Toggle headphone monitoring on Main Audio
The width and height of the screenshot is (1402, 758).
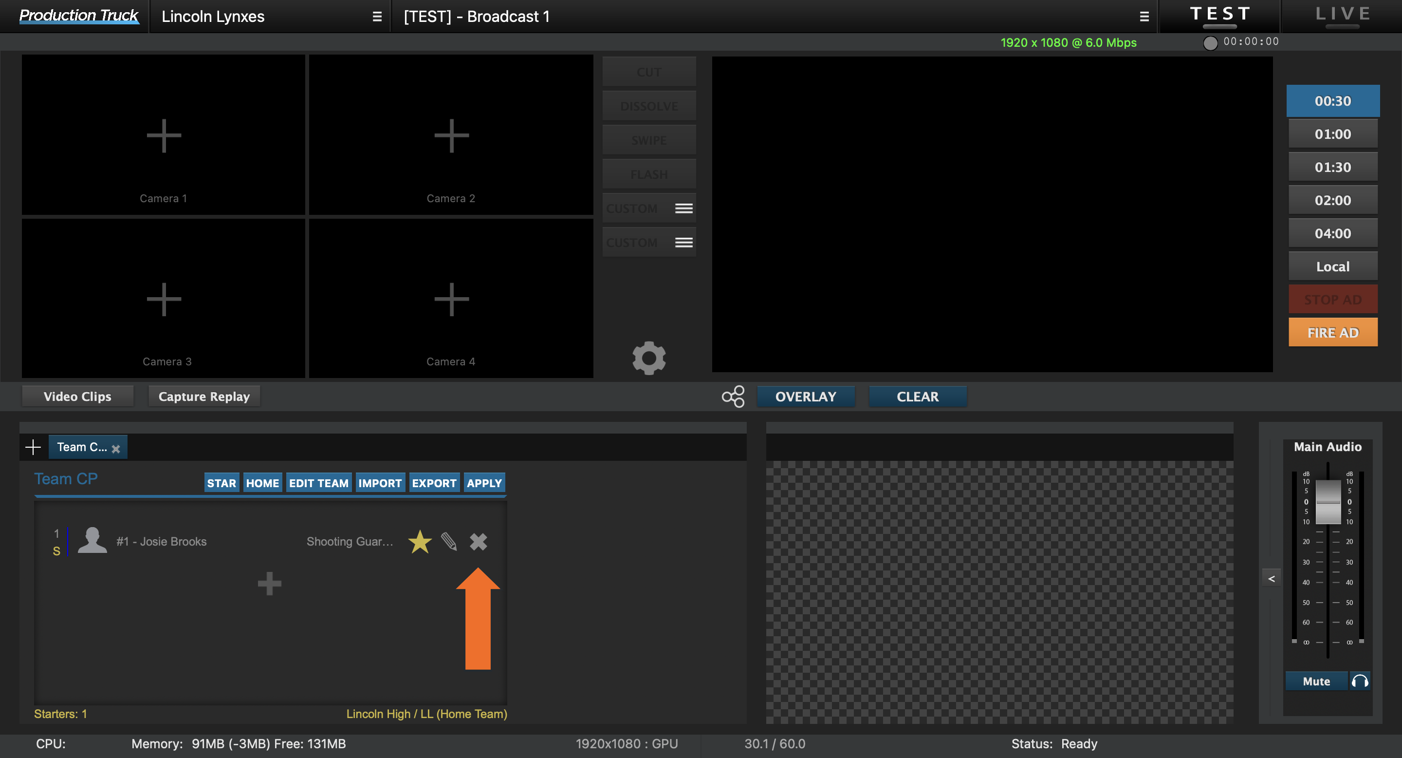pos(1360,681)
